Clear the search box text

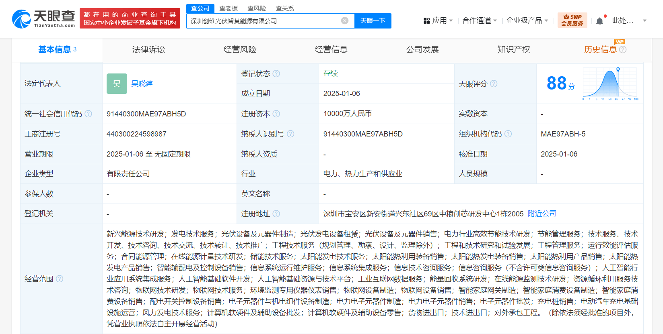tap(345, 21)
